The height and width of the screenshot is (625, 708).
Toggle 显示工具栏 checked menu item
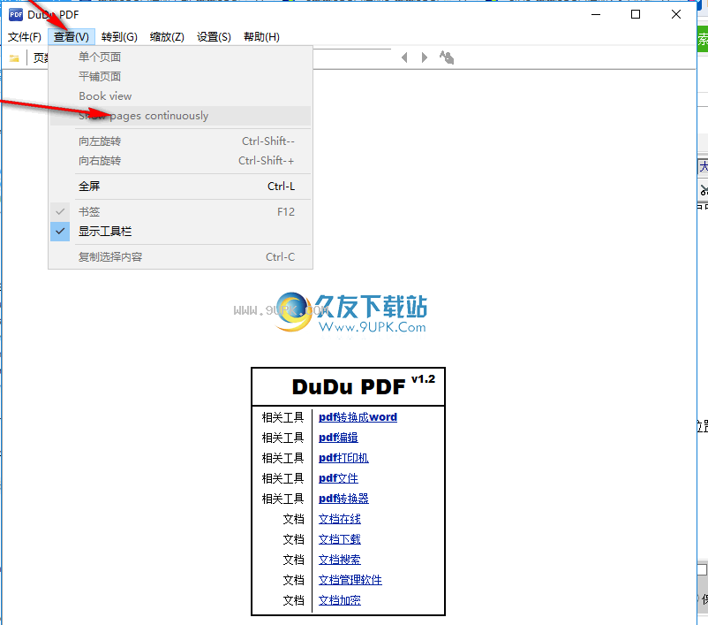(x=181, y=231)
